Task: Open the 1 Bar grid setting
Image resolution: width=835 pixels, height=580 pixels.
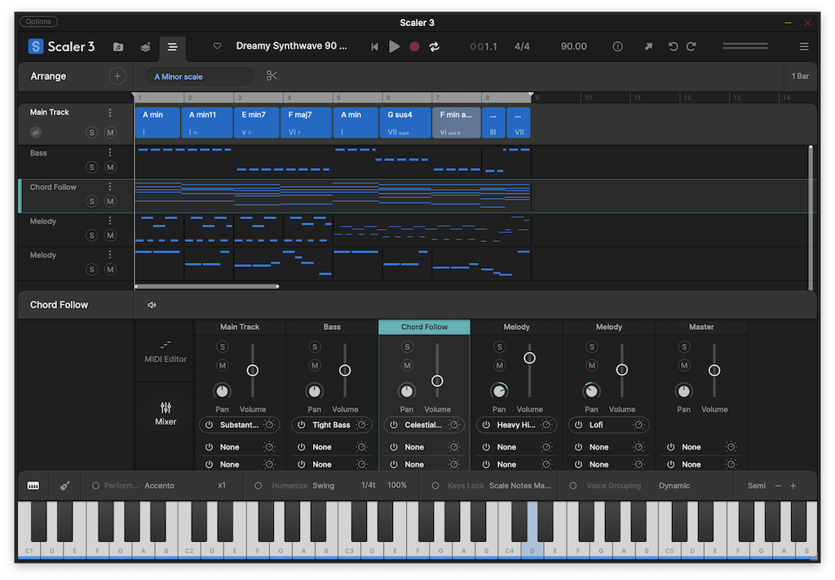Action: point(800,76)
